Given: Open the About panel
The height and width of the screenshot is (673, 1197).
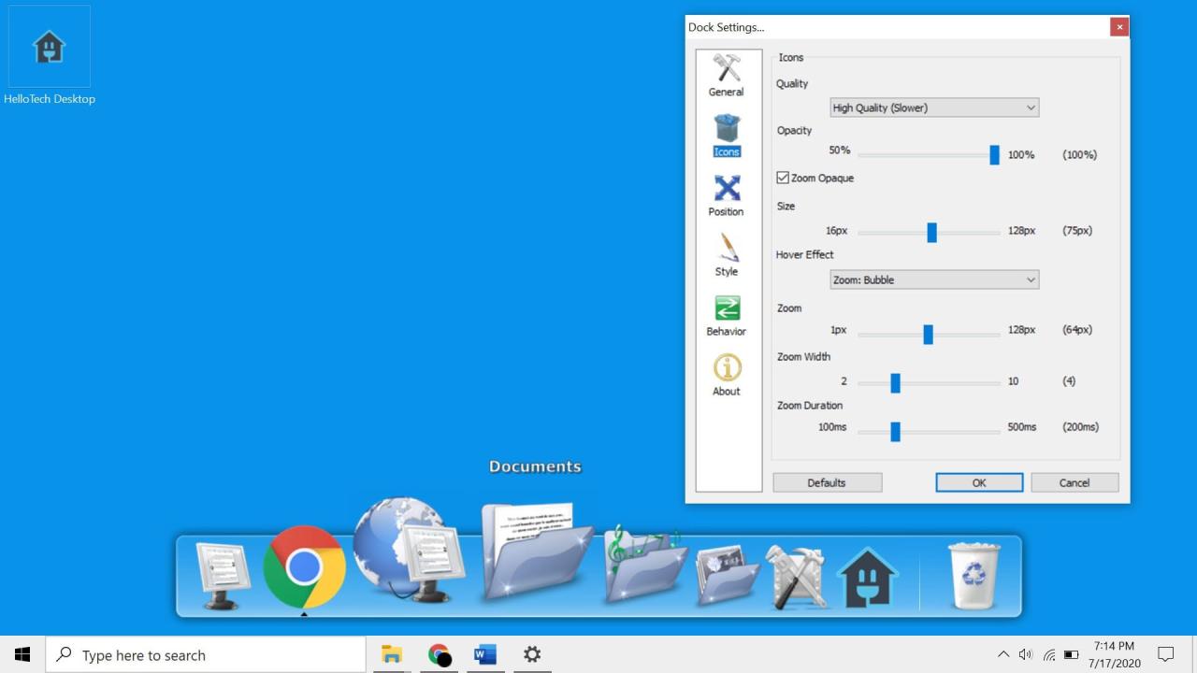Looking at the screenshot, I should (726, 374).
